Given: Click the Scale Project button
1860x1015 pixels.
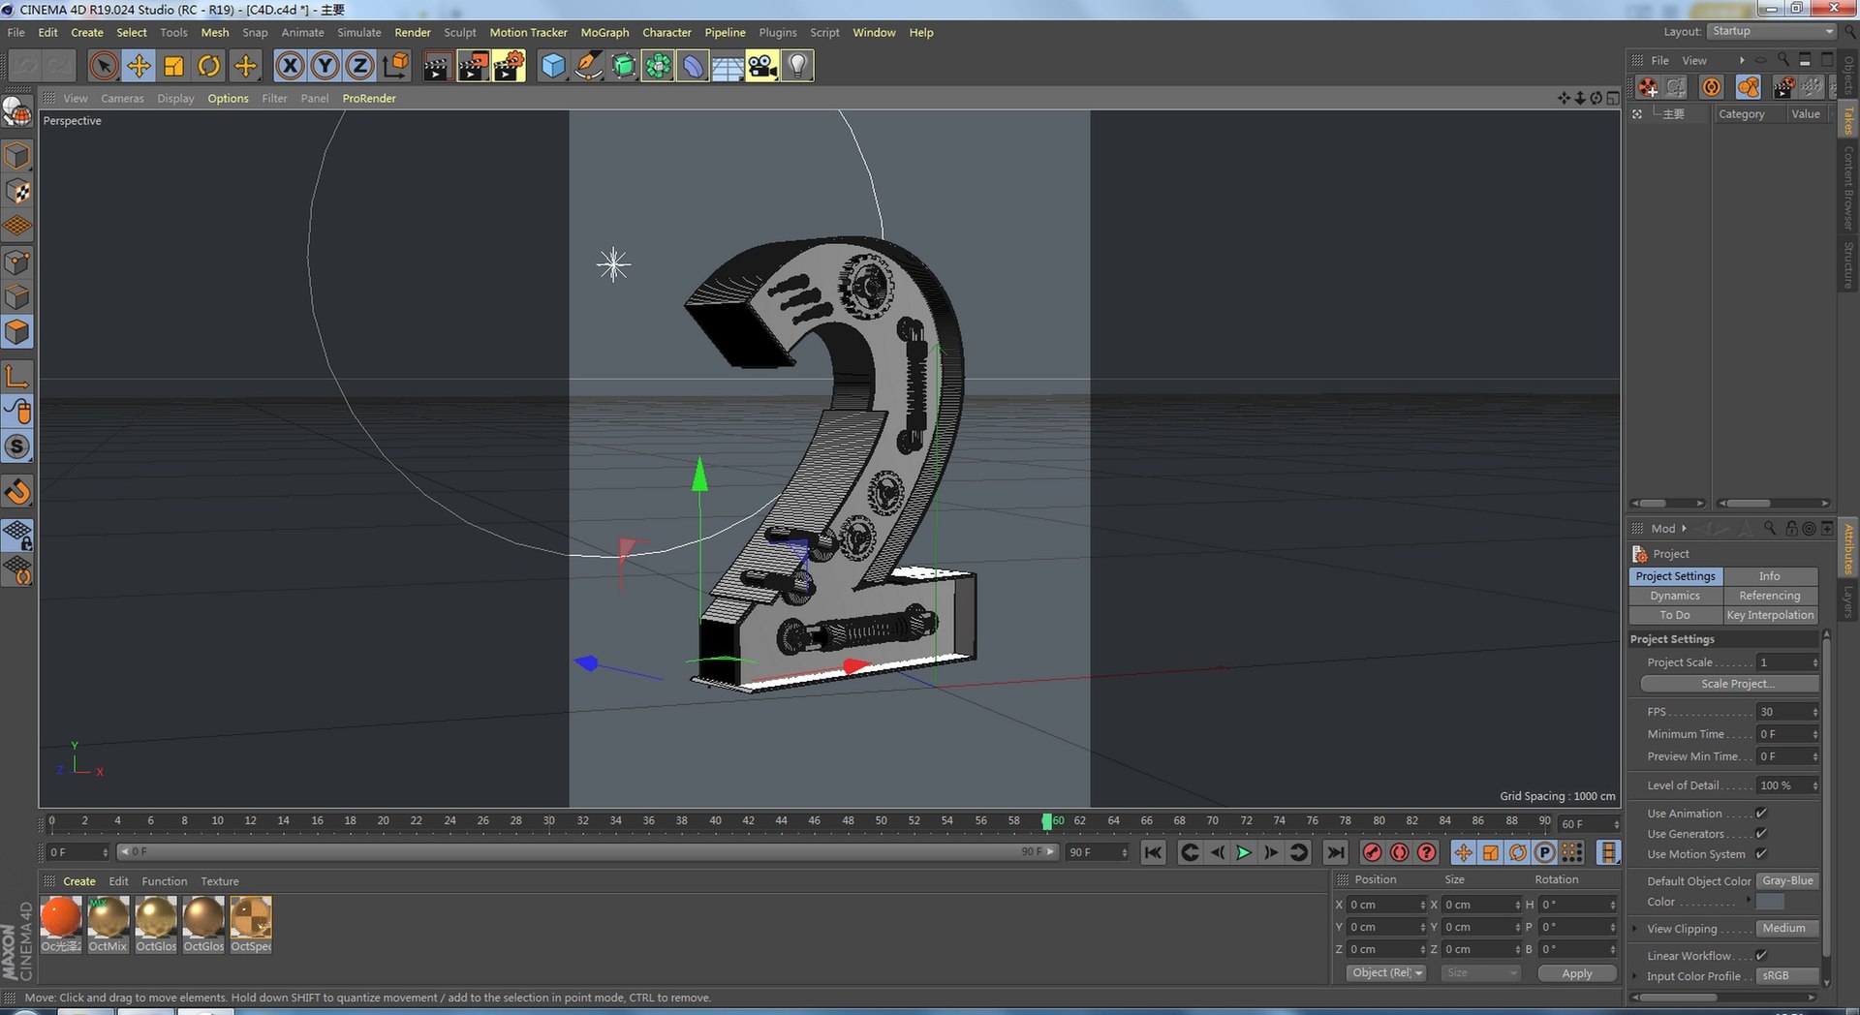Looking at the screenshot, I should click(x=1730, y=684).
